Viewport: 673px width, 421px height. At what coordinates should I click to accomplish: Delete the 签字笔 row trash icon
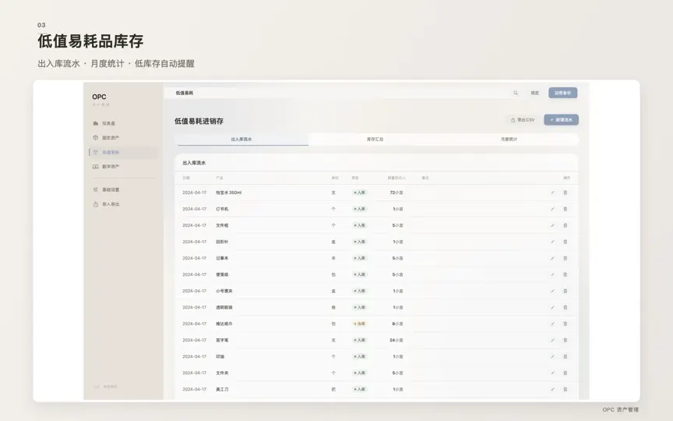pos(566,340)
